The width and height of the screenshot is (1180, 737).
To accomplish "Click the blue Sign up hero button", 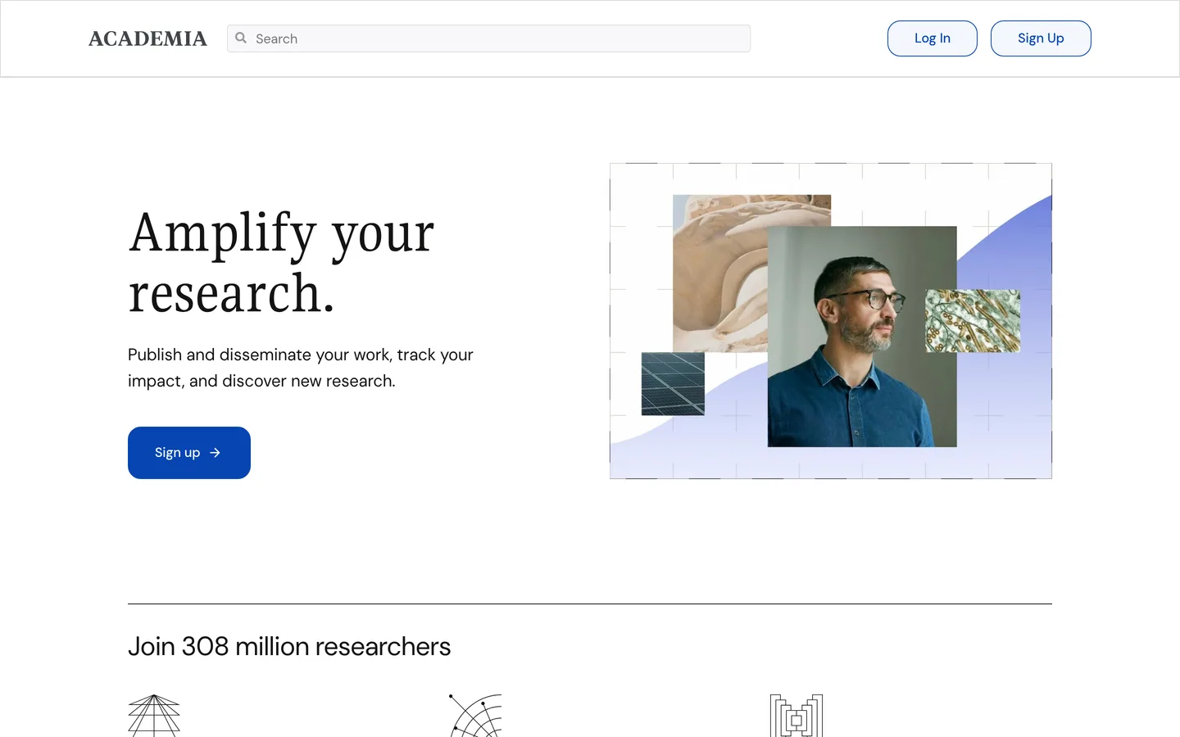I will [189, 453].
